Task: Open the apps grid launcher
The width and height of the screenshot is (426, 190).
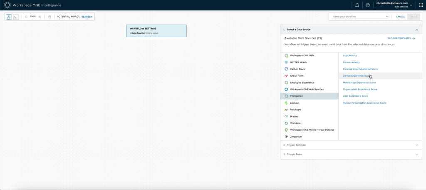Action: 421,5
